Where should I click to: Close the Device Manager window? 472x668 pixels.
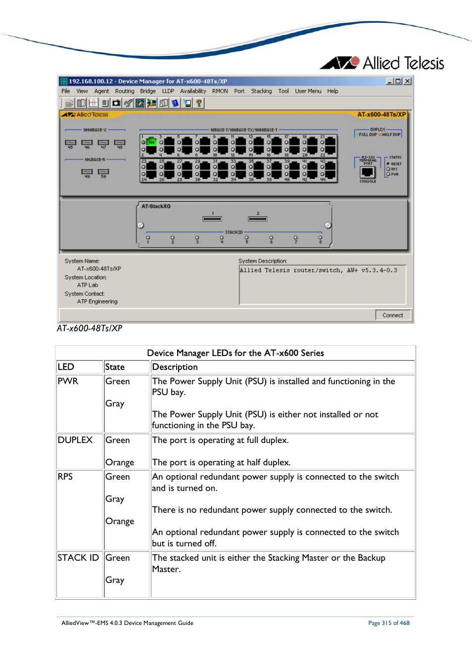point(408,81)
